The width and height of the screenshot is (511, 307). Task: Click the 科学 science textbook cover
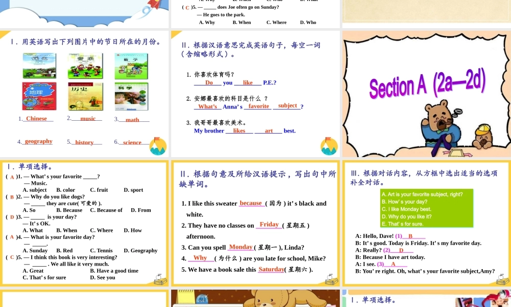(132, 96)
